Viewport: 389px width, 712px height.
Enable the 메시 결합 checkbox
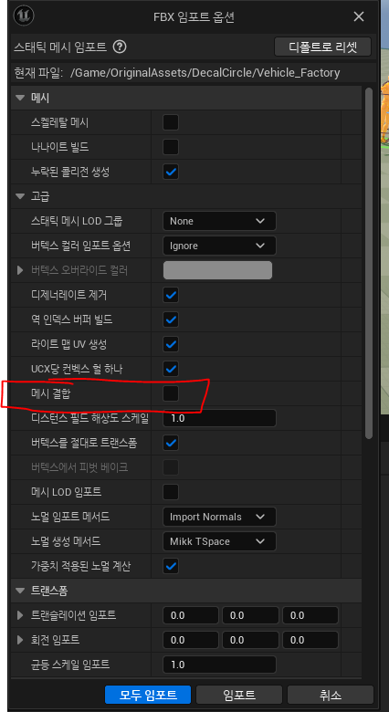(171, 393)
